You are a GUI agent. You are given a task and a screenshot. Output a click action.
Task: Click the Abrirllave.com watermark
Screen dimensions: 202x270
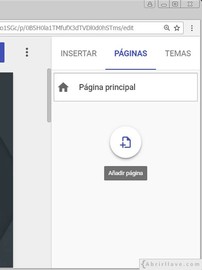point(170,264)
